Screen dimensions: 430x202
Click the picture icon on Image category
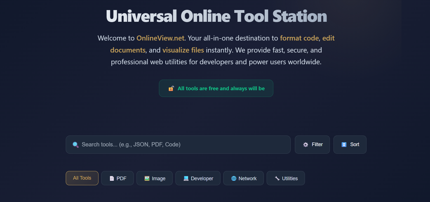(147, 179)
